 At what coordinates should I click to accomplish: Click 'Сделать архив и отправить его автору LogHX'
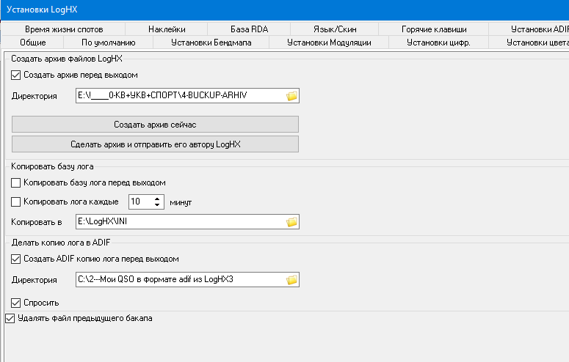(156, 144)
